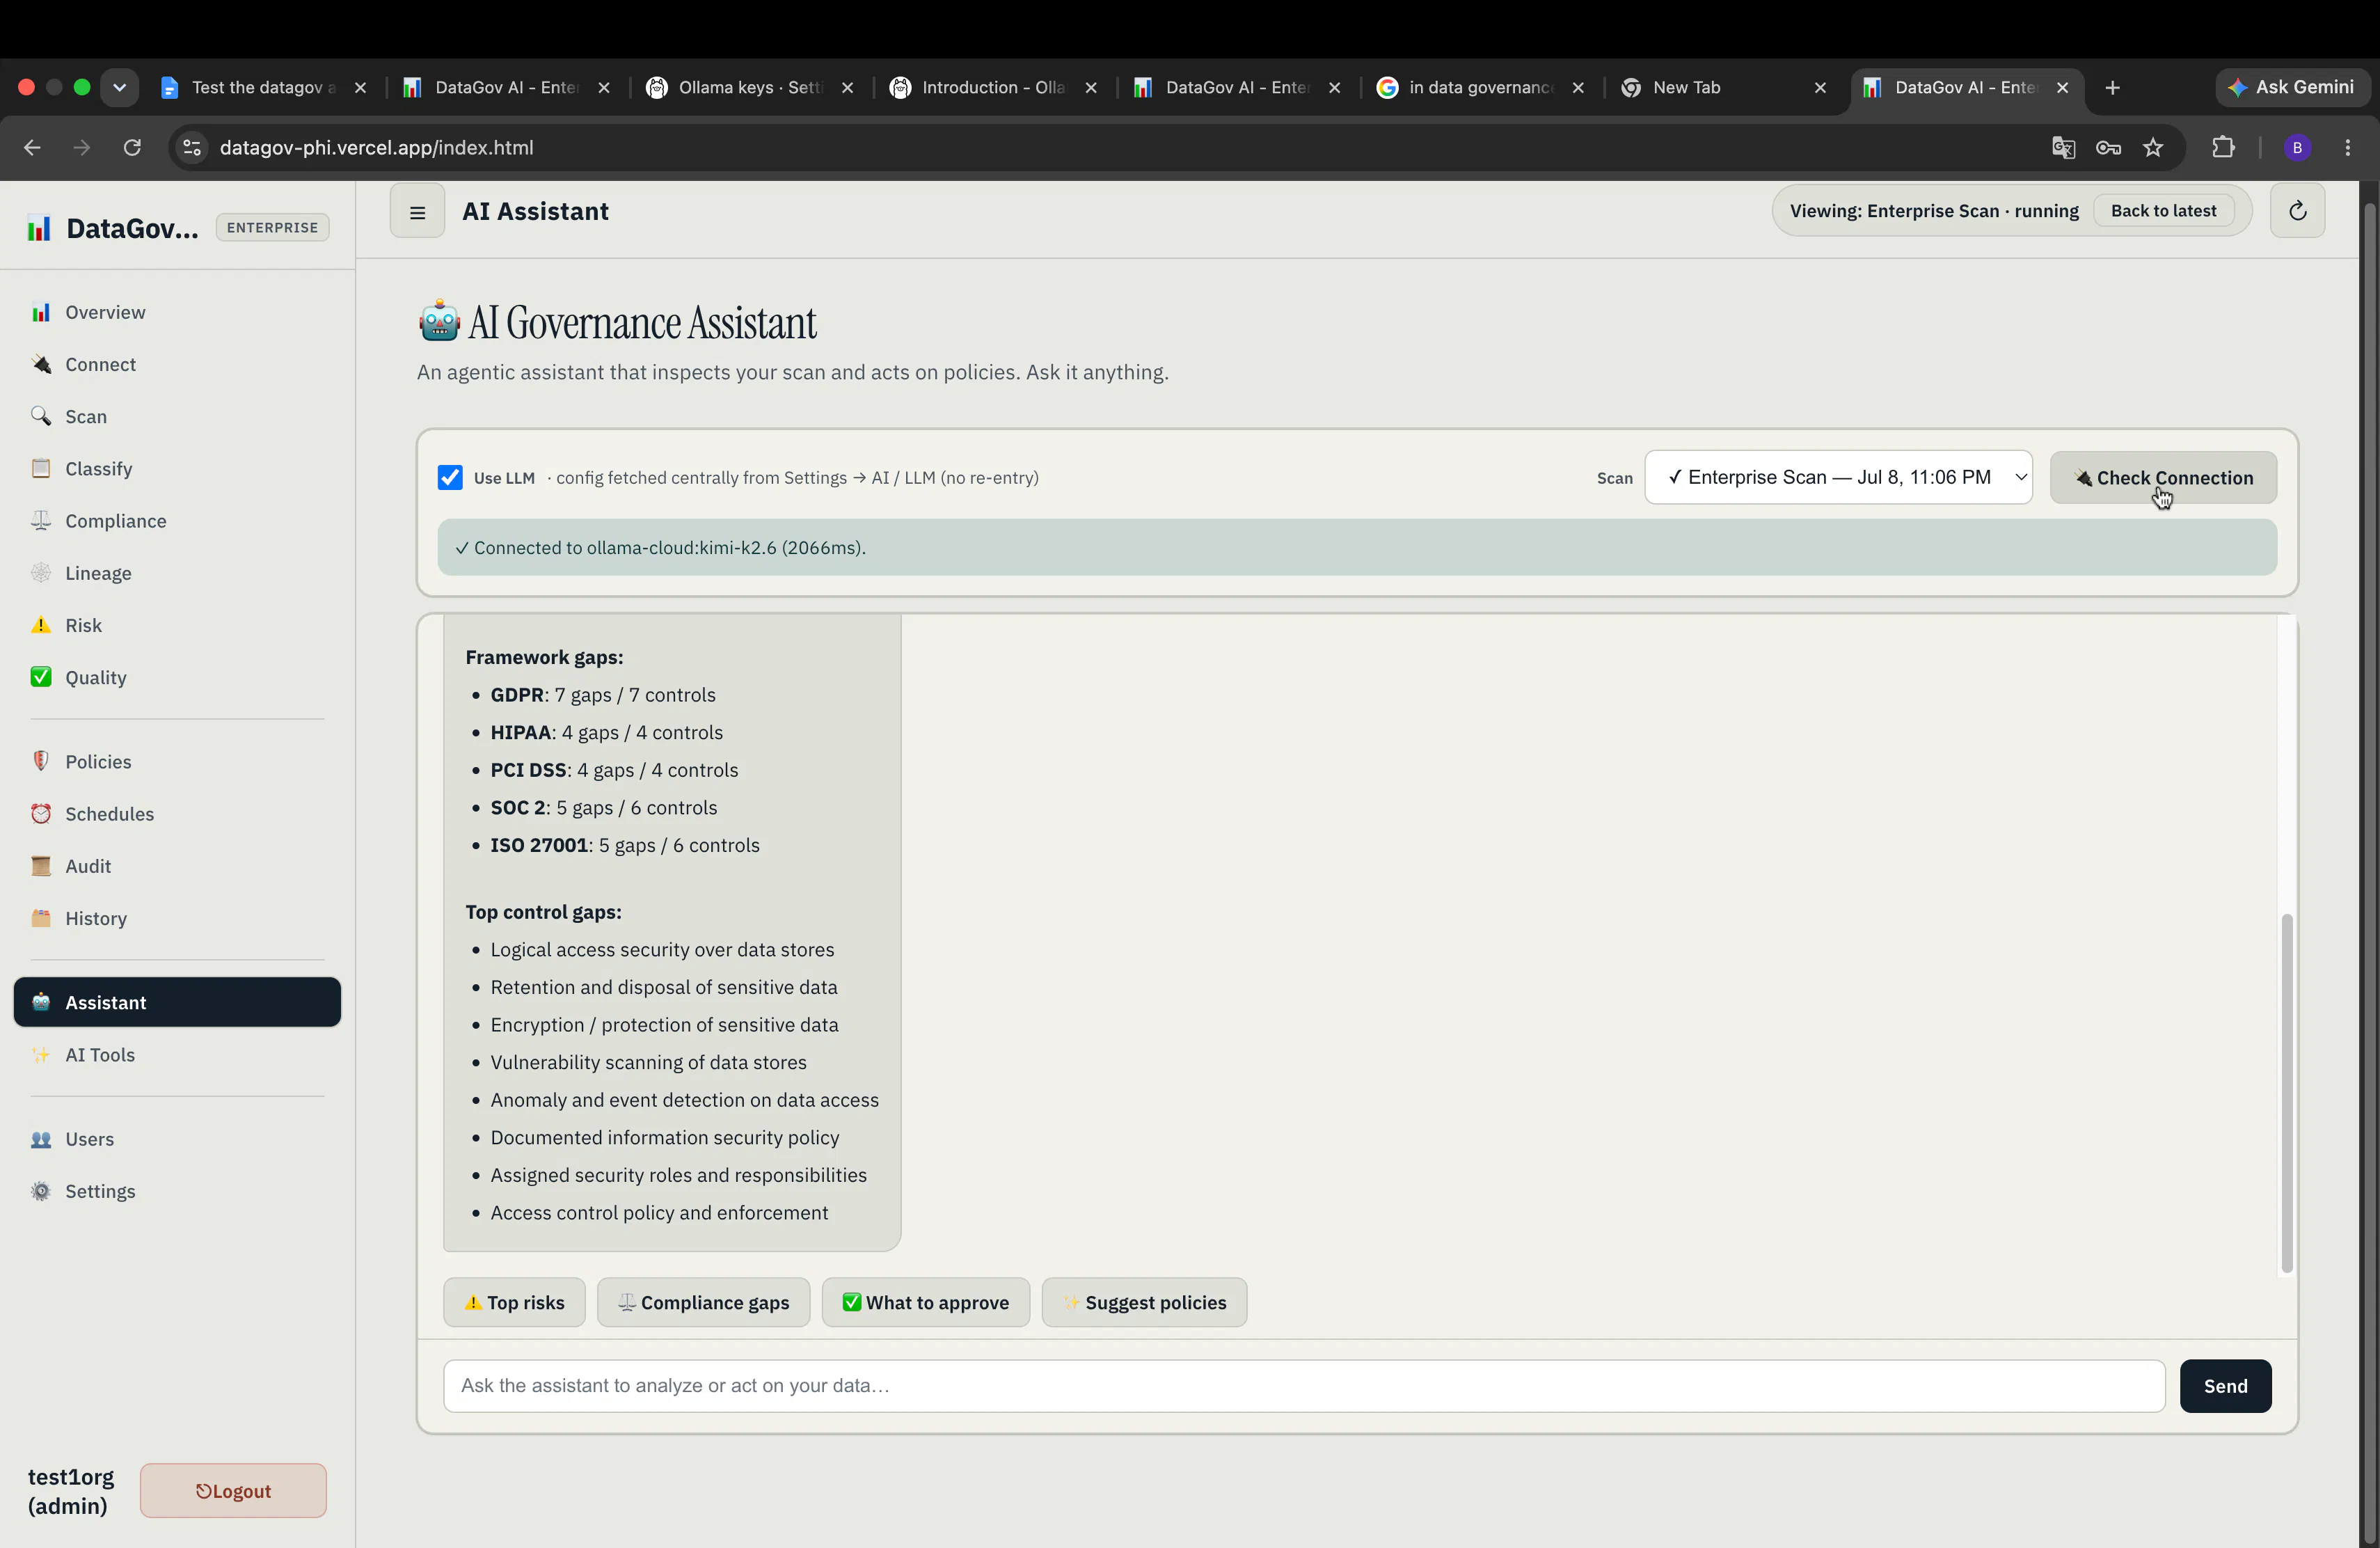The image size is (2380, 1548).
Task: Click the browser address bar URL
Action: click(376, 148)
